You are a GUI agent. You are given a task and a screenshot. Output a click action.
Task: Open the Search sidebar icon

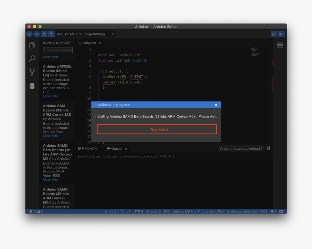pyautogui.click(x=32, y=59)
